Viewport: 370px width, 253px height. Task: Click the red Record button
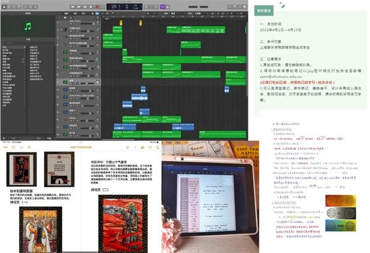[x=97, y=7]
